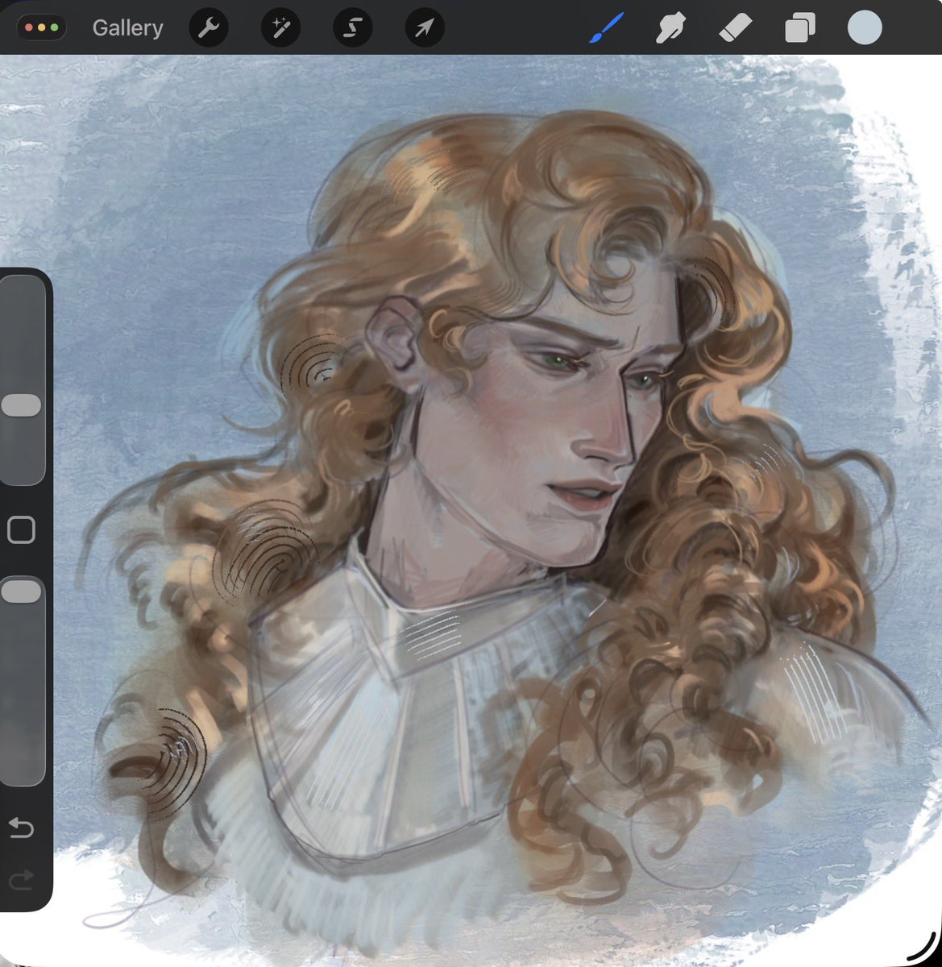
Task: Select the Transform arrow tool
Action: (x=424, y=27)
